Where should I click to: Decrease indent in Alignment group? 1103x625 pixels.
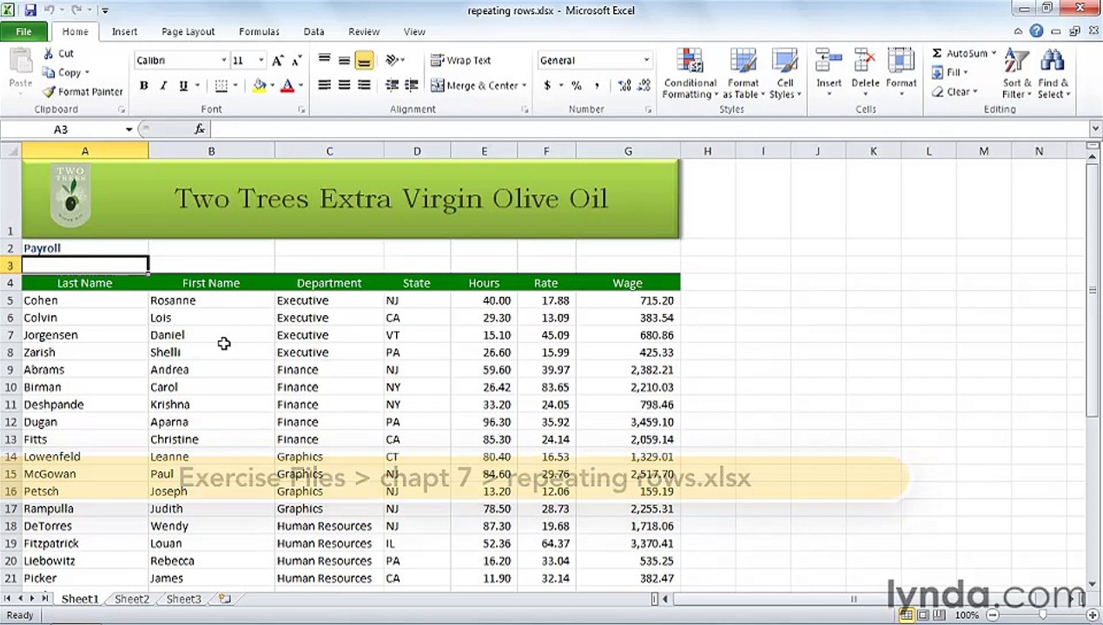point(392,85)
